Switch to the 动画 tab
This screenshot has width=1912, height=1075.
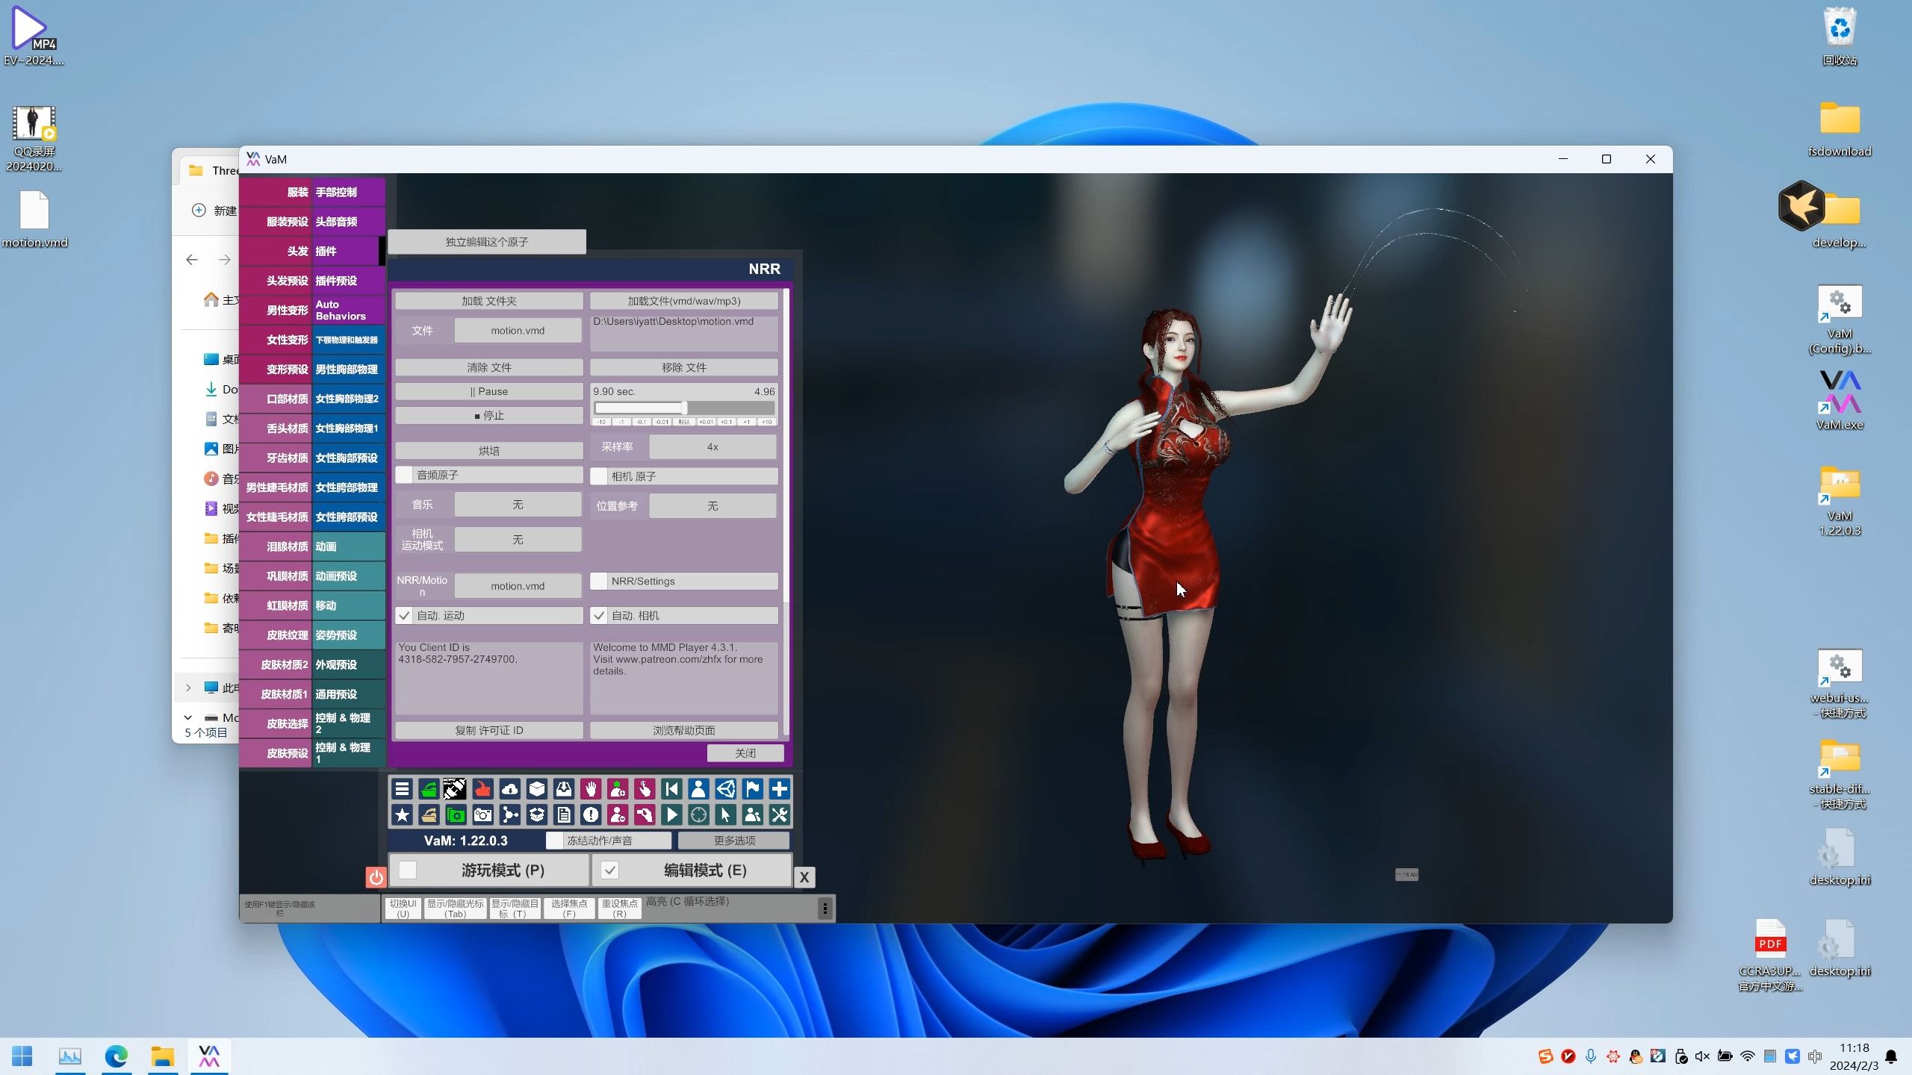point(347,546)
